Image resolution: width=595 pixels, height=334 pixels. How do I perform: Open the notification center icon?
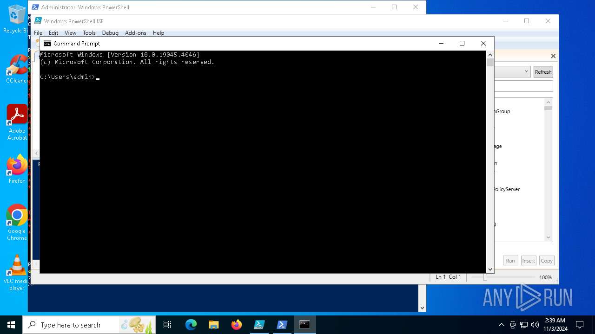[x=580, y=325]
